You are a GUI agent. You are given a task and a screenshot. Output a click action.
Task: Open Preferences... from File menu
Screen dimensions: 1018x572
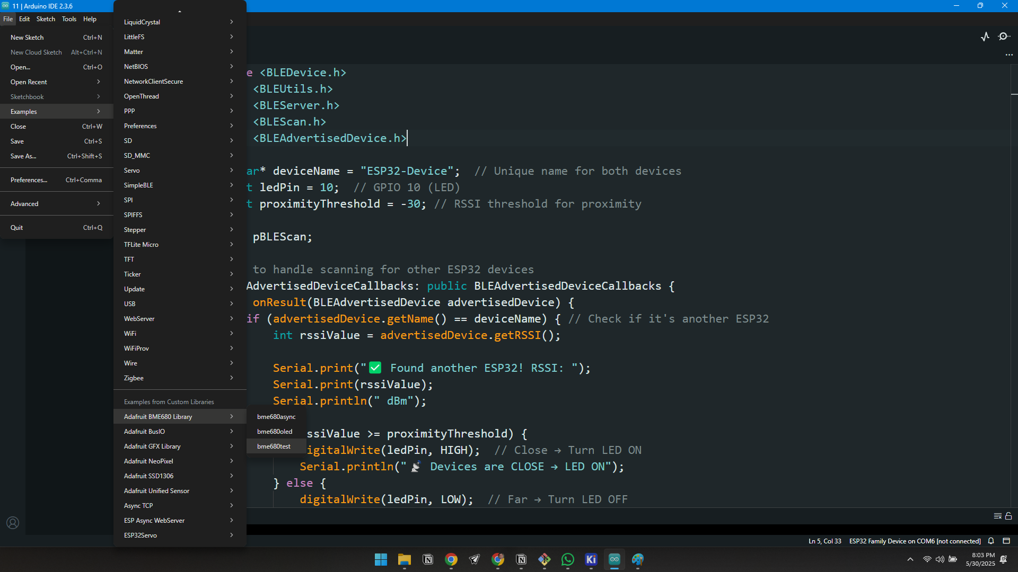[57, 180]
